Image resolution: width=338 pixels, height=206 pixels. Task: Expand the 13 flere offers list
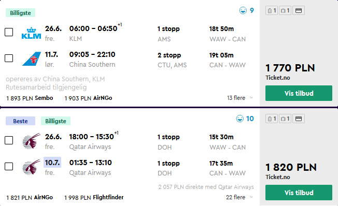coord(240,98)
